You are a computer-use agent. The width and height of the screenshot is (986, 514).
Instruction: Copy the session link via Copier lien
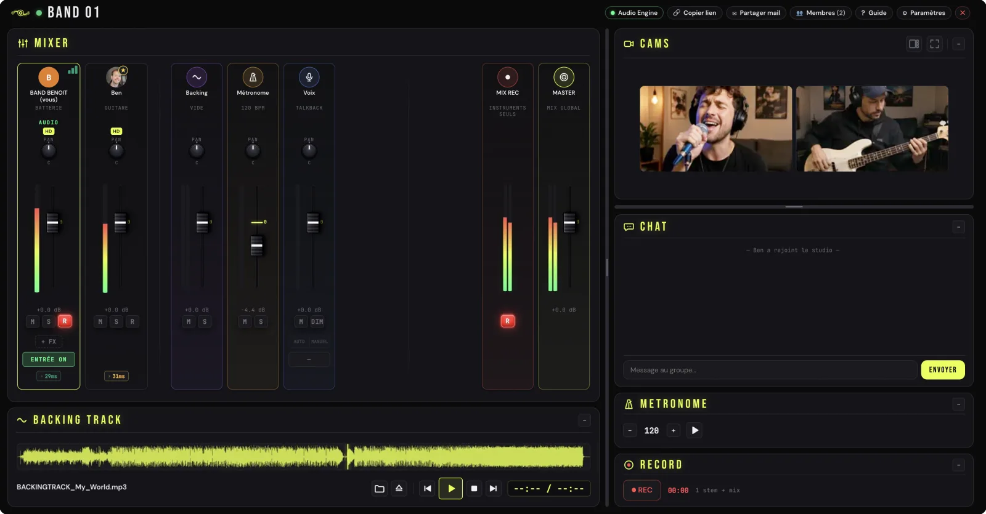(x=695, y=12)
